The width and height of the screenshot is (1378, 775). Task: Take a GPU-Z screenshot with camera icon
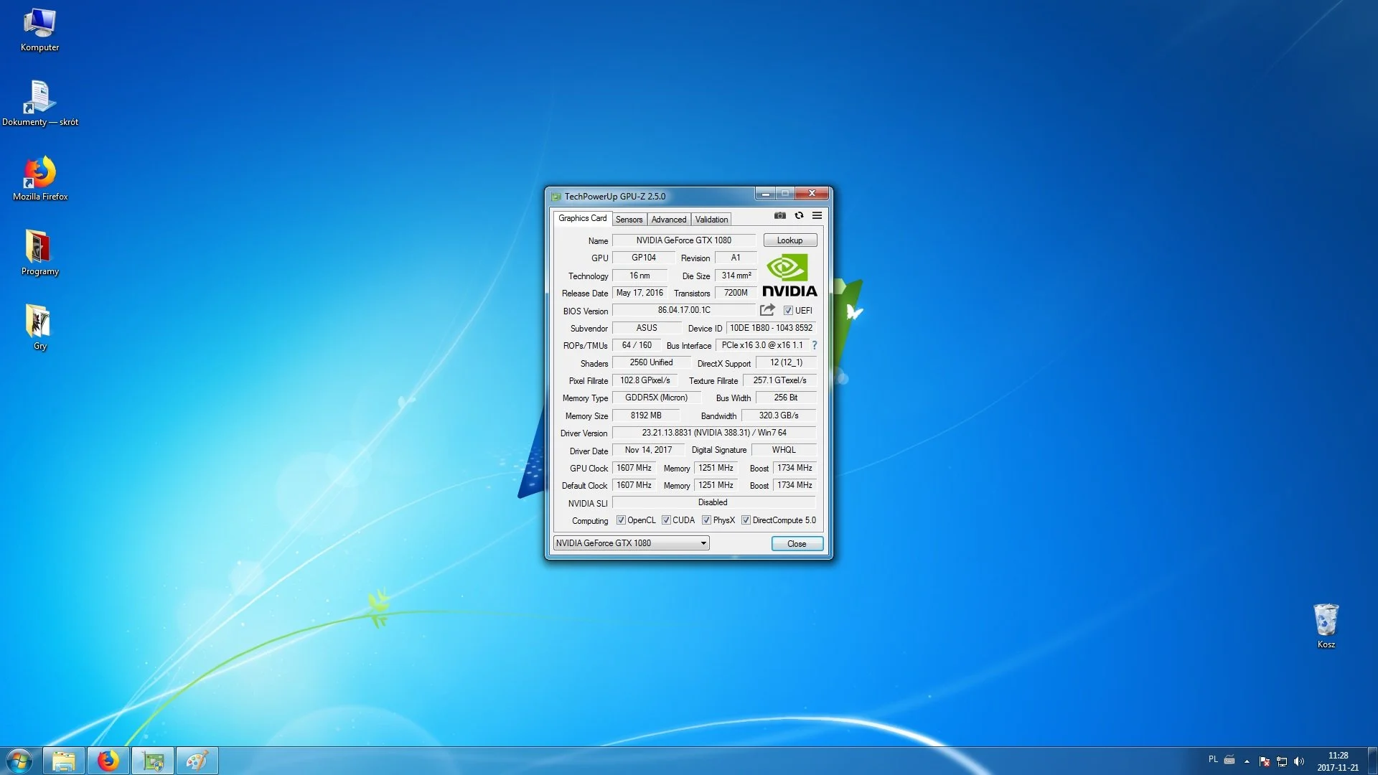(780, 215)
